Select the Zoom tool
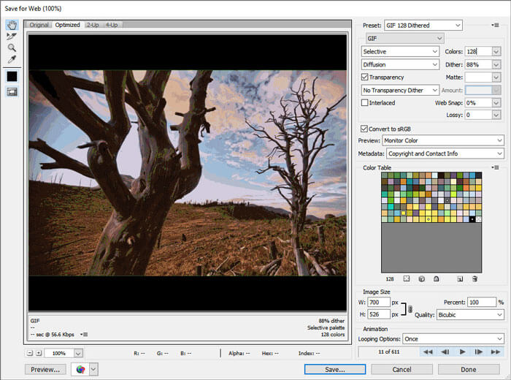 [12, 48]
